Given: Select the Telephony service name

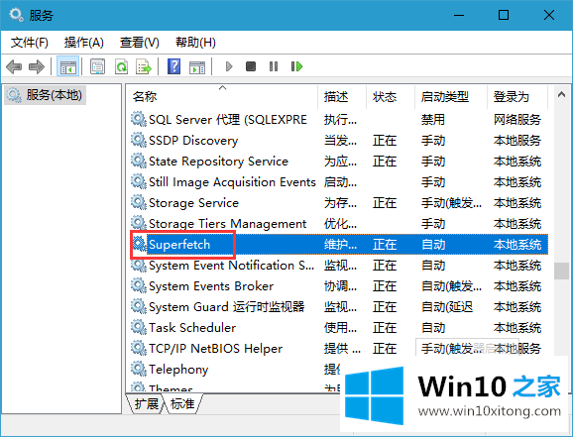Looking at the screenshot, I should [178, 370].
